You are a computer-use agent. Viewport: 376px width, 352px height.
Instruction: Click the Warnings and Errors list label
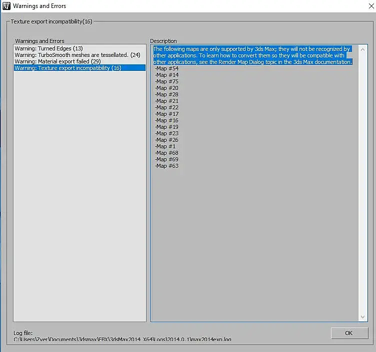(39, 41)
